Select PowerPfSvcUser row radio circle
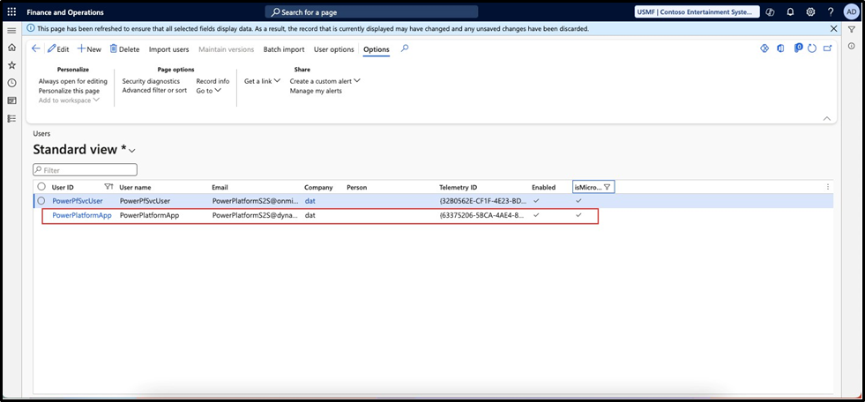 click(x=41, y=201)
